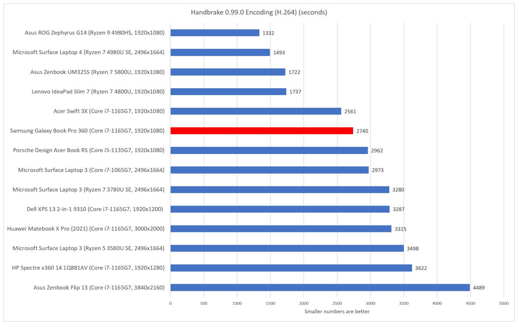Click the Asus Zenbook UM325S bar
Screen dimensions: 519x327
[228, 72]
